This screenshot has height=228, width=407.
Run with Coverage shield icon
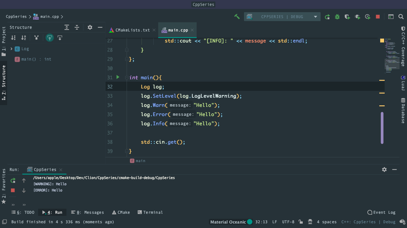point(347,17)
